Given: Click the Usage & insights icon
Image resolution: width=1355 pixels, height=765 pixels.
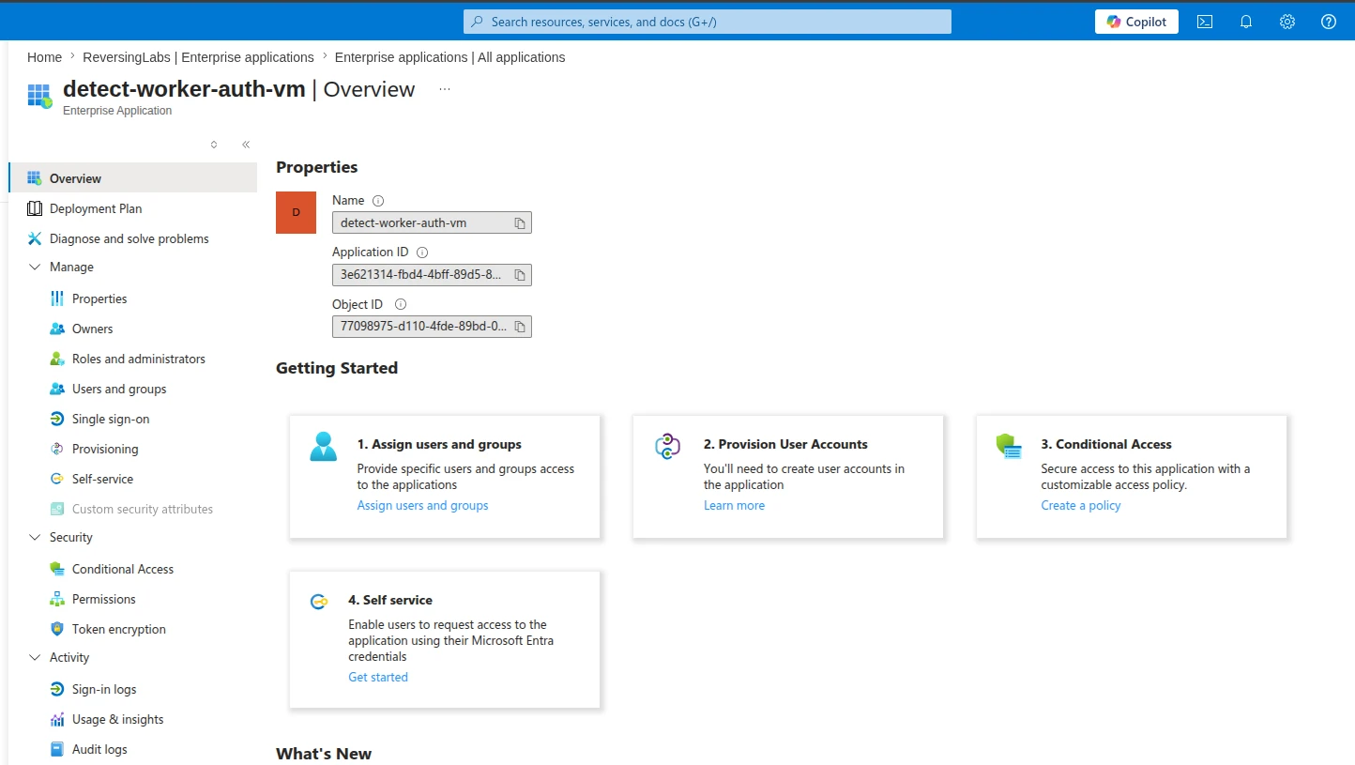Looking at the screenshot, I should pyautogui.click(x=56, y=719).
